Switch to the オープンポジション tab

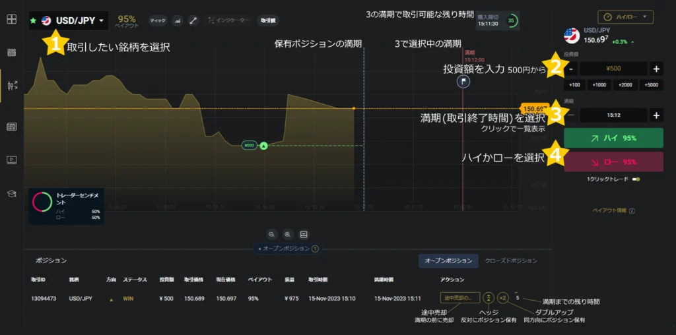[x=448, y=261]
